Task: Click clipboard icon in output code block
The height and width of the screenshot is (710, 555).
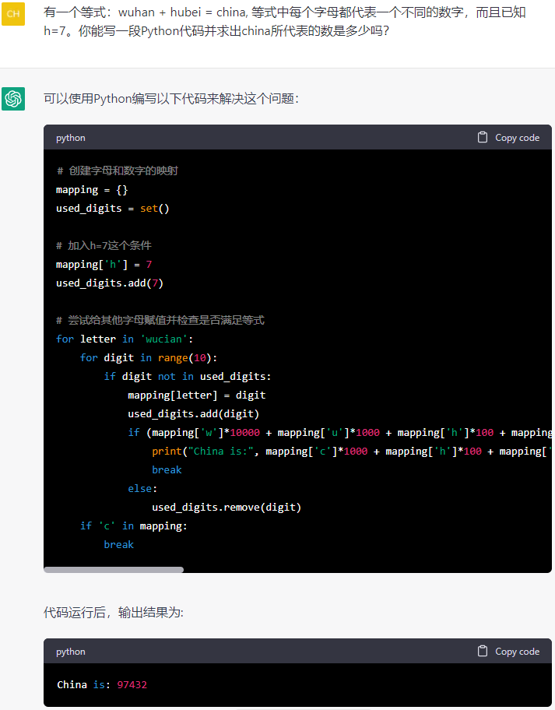Action: pyautogui.click(x=483, y=651)
